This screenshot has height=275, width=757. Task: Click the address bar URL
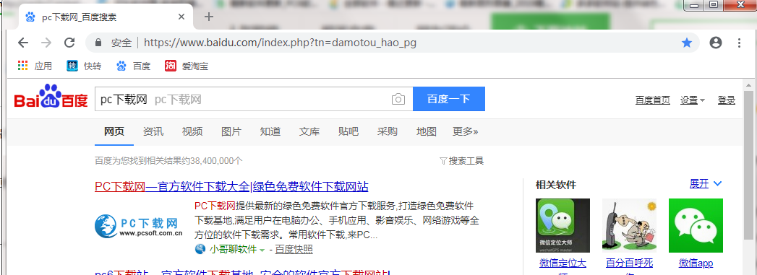tap(280, 43)
